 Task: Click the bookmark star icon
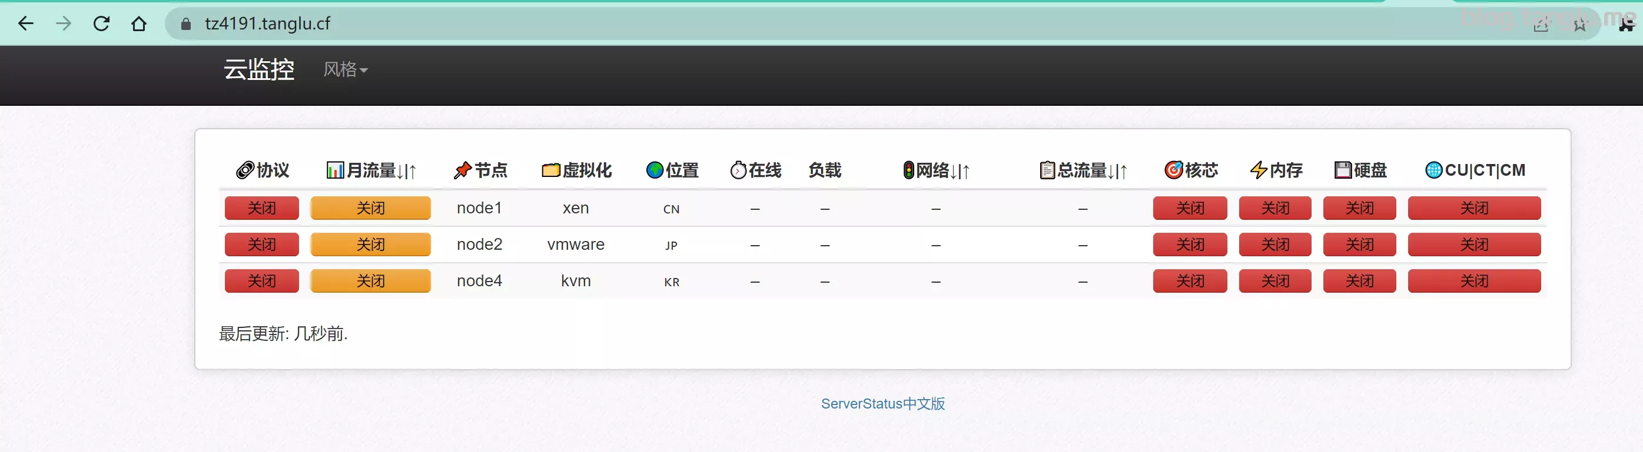[x=1579, y=25]
